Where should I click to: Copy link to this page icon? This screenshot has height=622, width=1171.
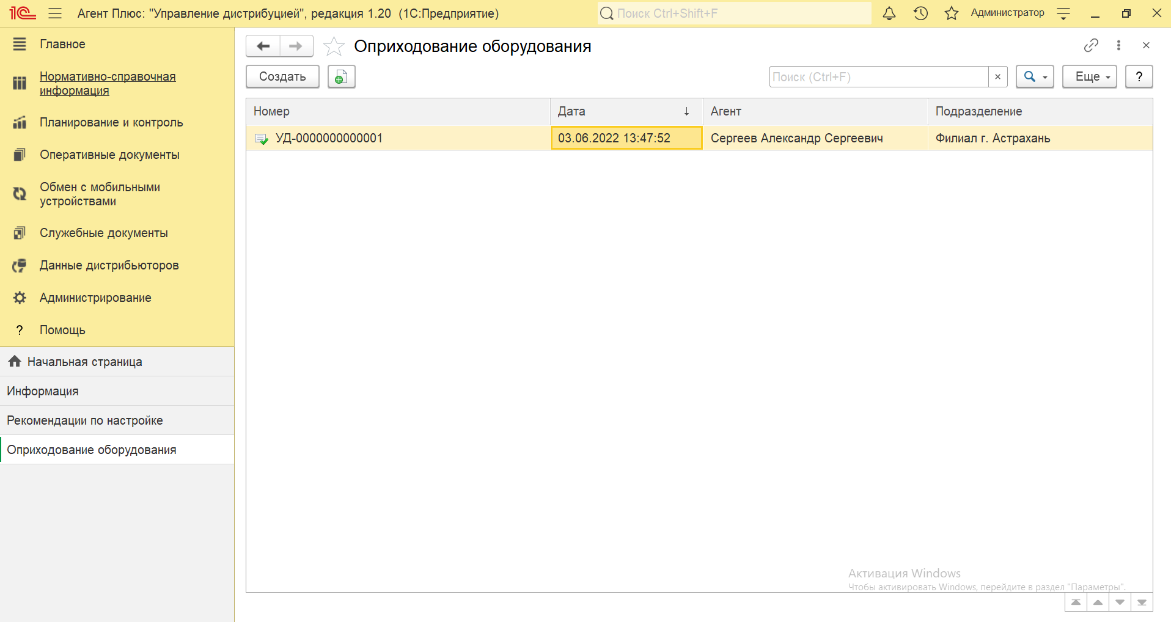(1091, 45)
